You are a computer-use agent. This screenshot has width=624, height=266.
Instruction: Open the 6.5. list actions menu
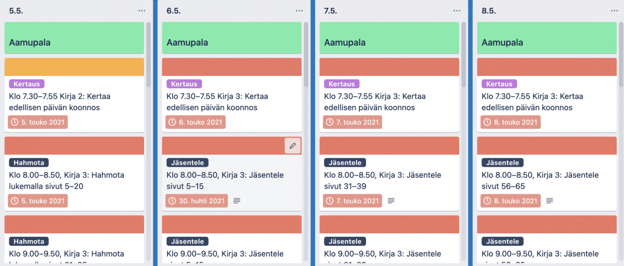point(300,10)
